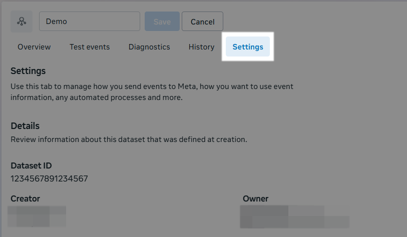Click the 'Review information about this dataset' text
This screenshot has height=237, width=407.
click(129, 139)
